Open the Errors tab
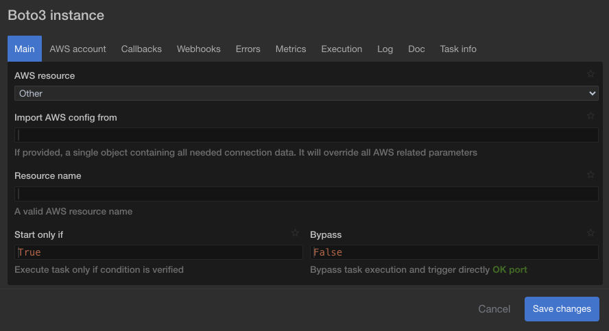This screenshot has width=609, height=331. pos(248,49)
